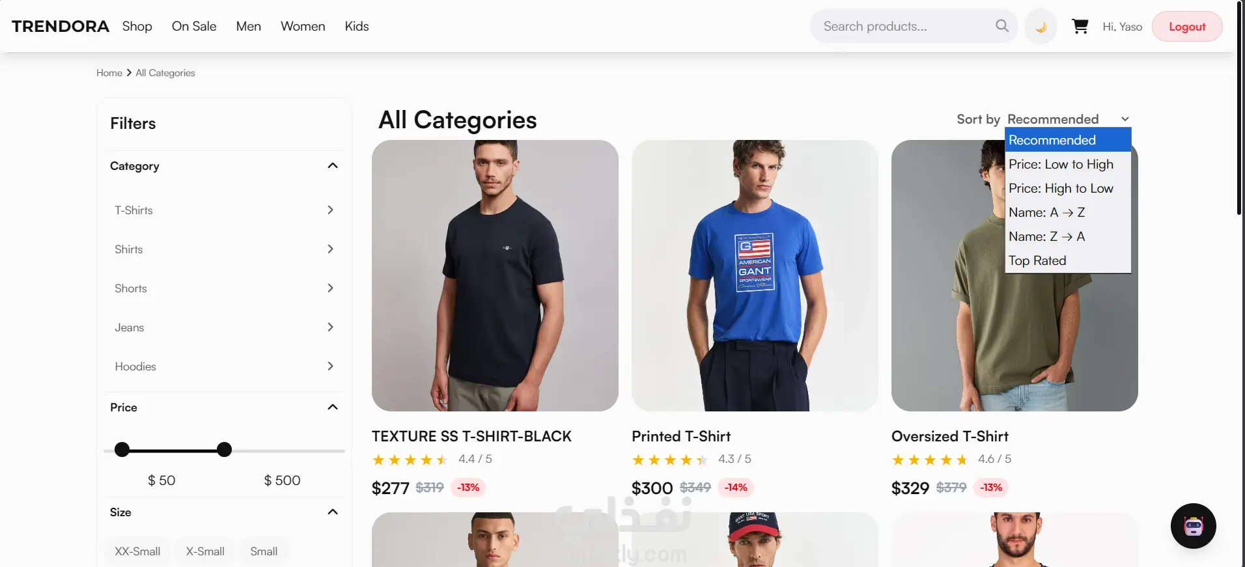
Task: Open the chatbot assistant icon
Action: click(x=1193, y=526)
